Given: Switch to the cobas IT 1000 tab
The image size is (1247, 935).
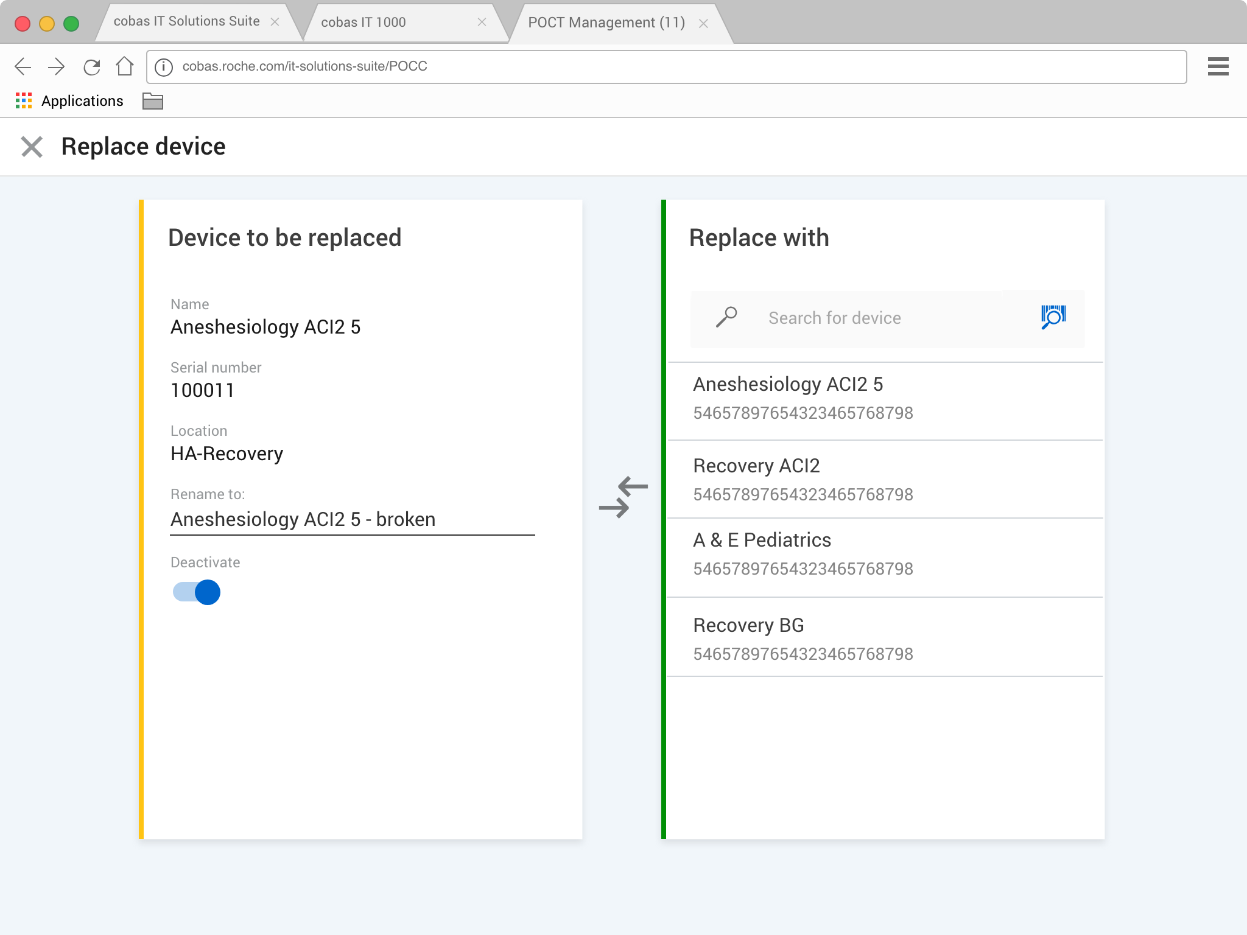Looking at the screenshot, I should click(x=364, y=23).
